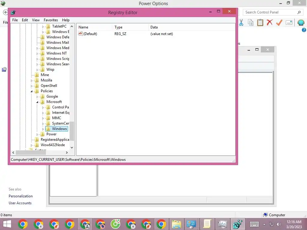Select the Windows Mail key

coord(58,43)
